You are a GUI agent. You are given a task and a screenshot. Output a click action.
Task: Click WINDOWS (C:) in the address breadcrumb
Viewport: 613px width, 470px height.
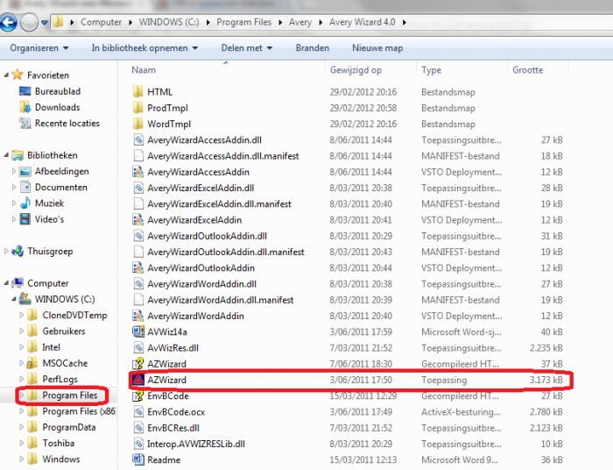pos(169,22)
